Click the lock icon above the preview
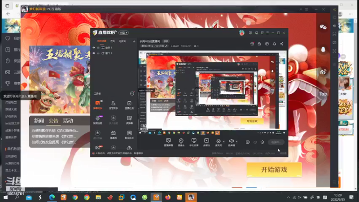This screenshot has width=359, height=202. click(259, 44)
